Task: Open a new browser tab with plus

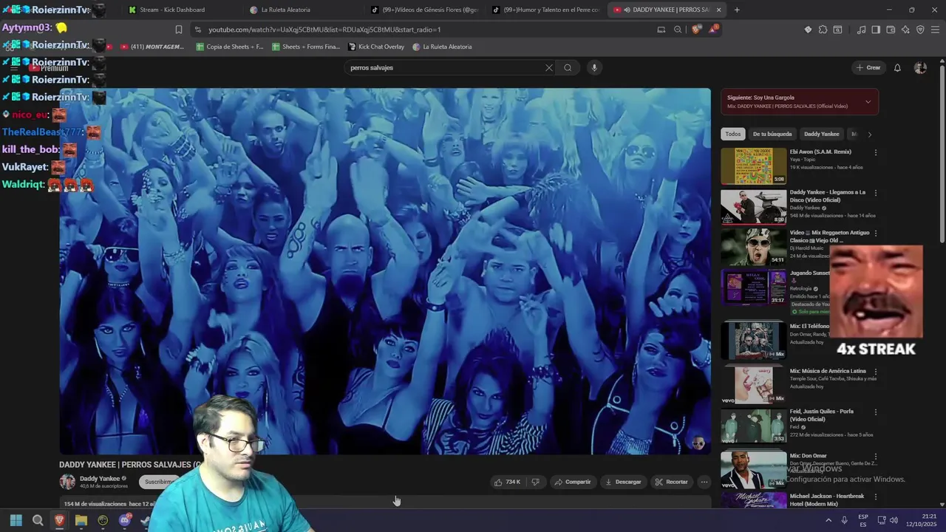Action: point(737,10)
